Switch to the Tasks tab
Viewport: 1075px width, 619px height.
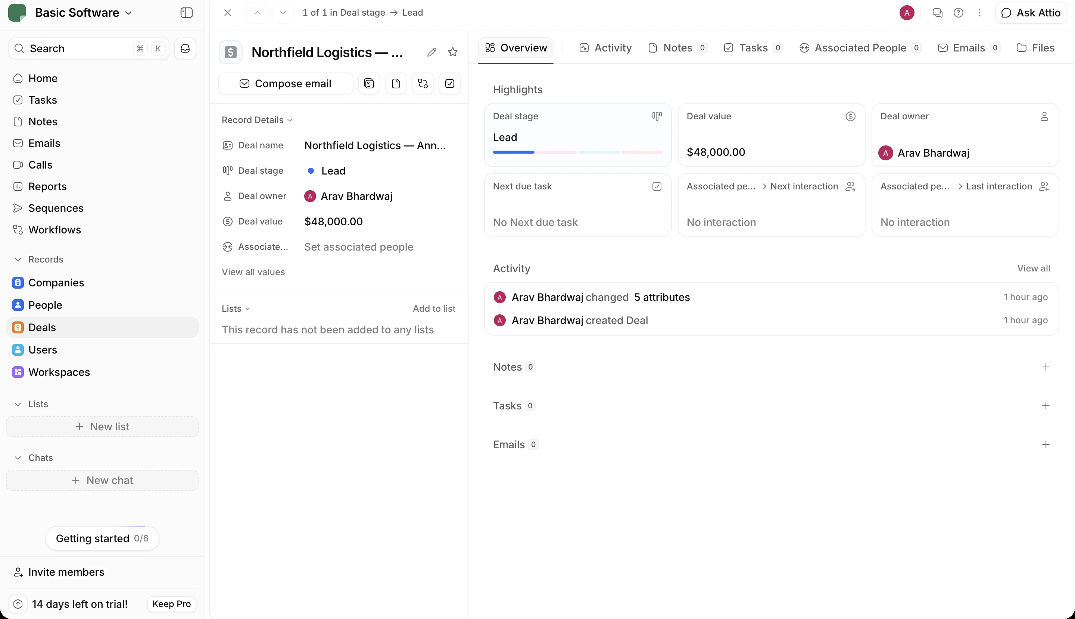[x=753, y=48]
